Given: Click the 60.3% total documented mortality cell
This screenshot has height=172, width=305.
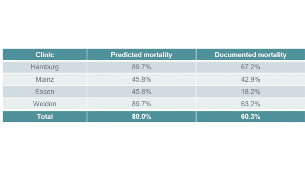Looking at the screenshot, I should [250, 117].
